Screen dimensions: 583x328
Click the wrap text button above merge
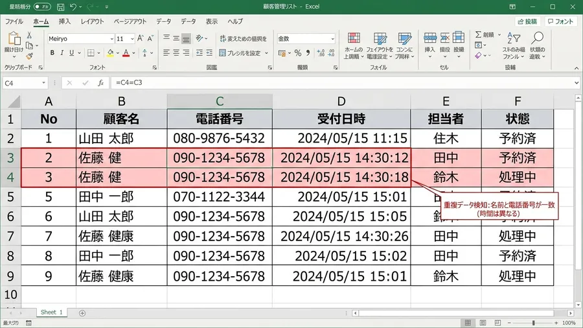click(243, 39)
